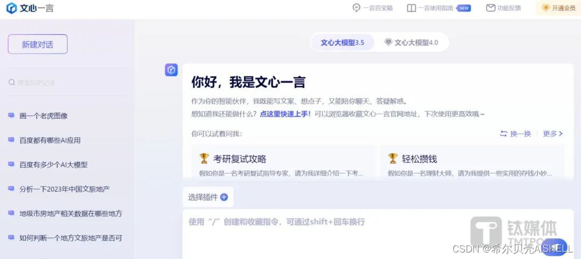Viewport: 581px width, 259px height.
Task: Click the 开通会员 button
Action: click(558, 8)
